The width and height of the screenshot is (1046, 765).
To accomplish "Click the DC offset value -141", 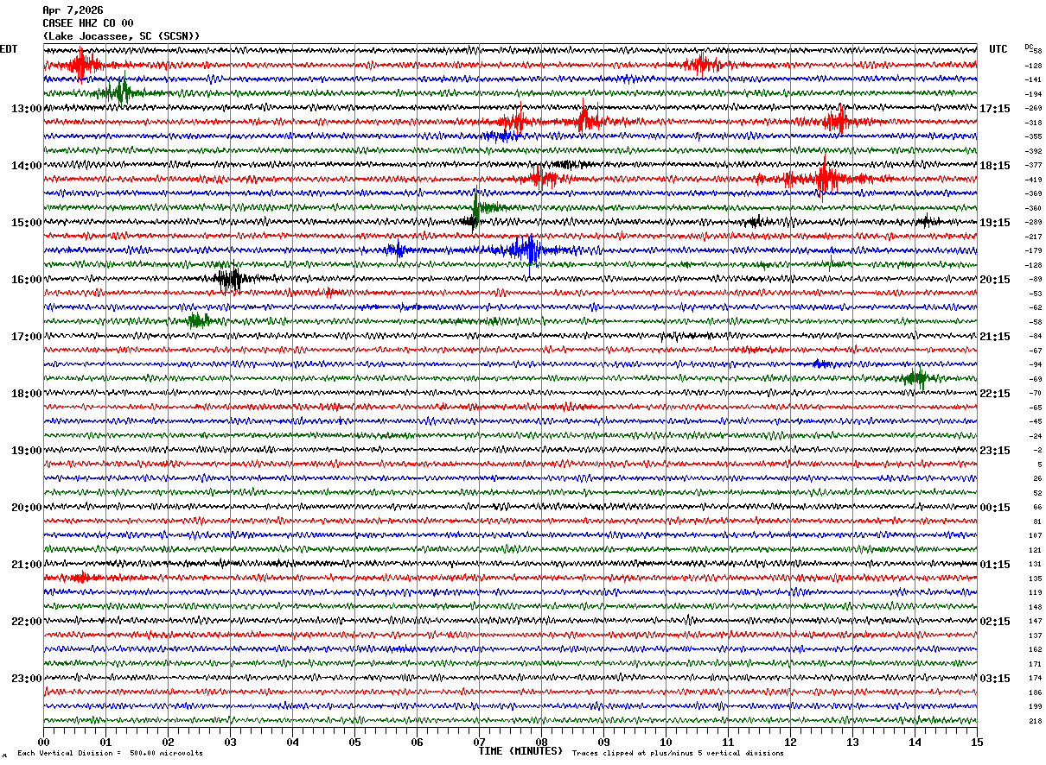I will [x=1034, y=79].
